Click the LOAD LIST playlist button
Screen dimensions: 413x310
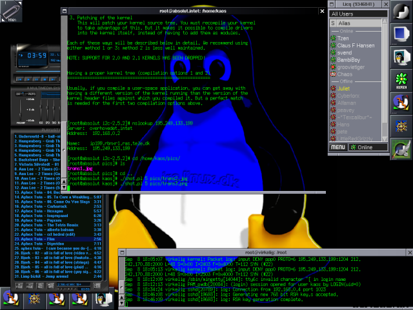coord(97,285)
